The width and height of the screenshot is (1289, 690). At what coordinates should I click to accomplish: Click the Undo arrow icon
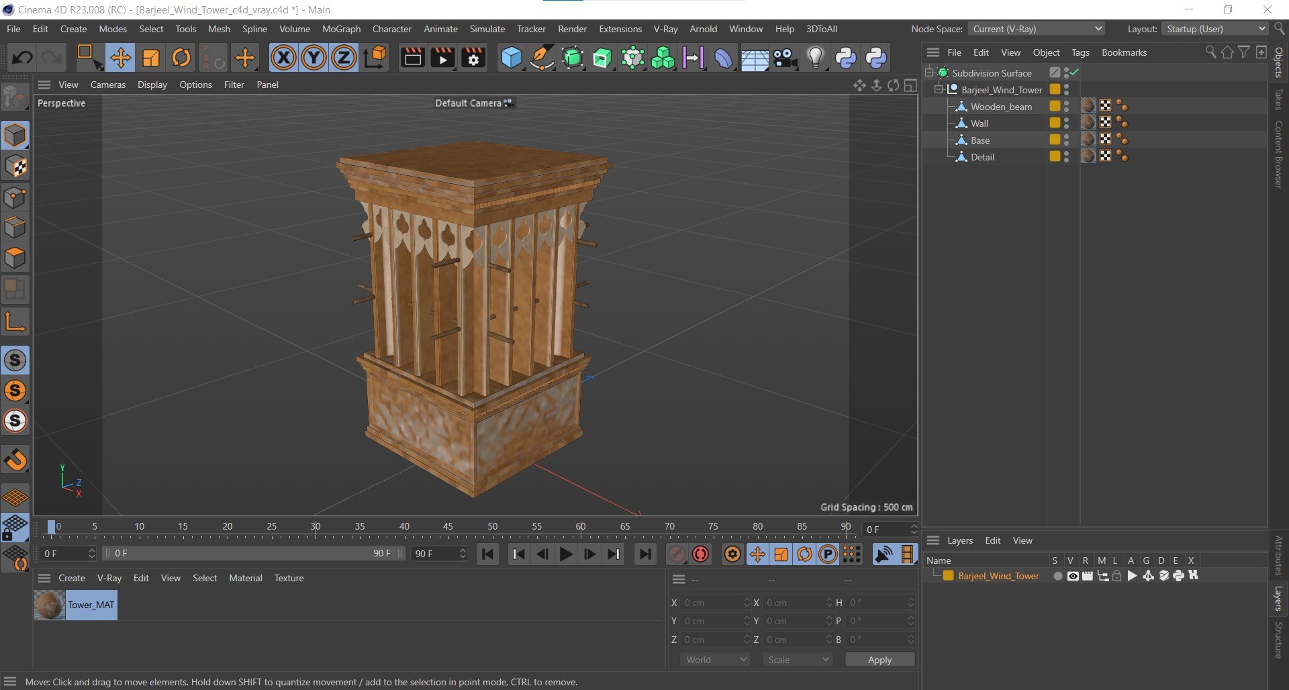point(22,58)
